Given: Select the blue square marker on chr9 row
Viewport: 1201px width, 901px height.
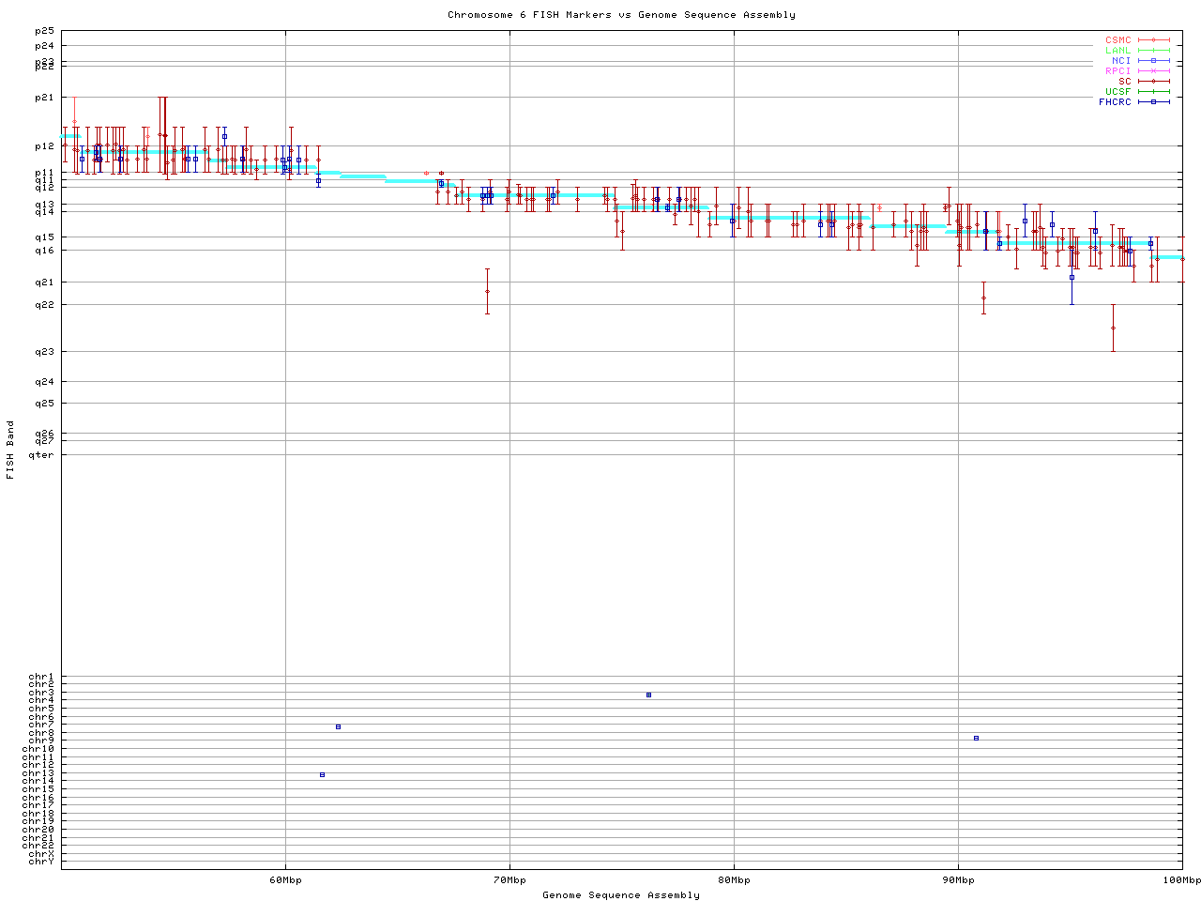Looking at the screenshot, I should [976, 738].
